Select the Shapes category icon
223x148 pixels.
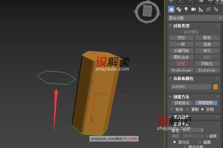(179, 9)
